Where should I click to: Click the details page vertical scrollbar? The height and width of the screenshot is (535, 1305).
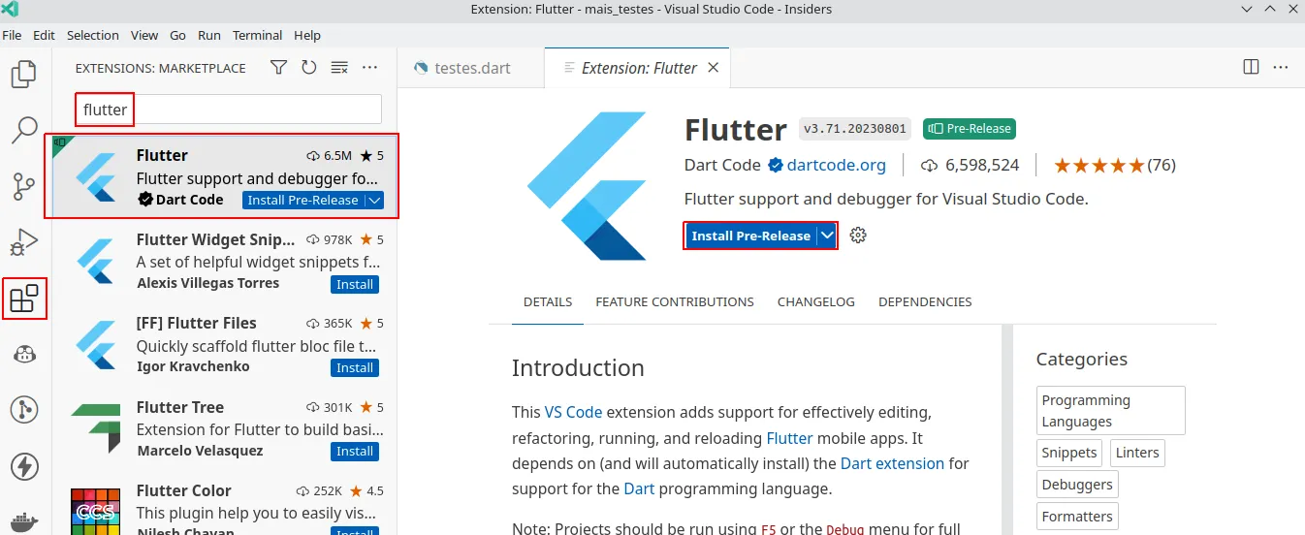tap(1007, 429)
